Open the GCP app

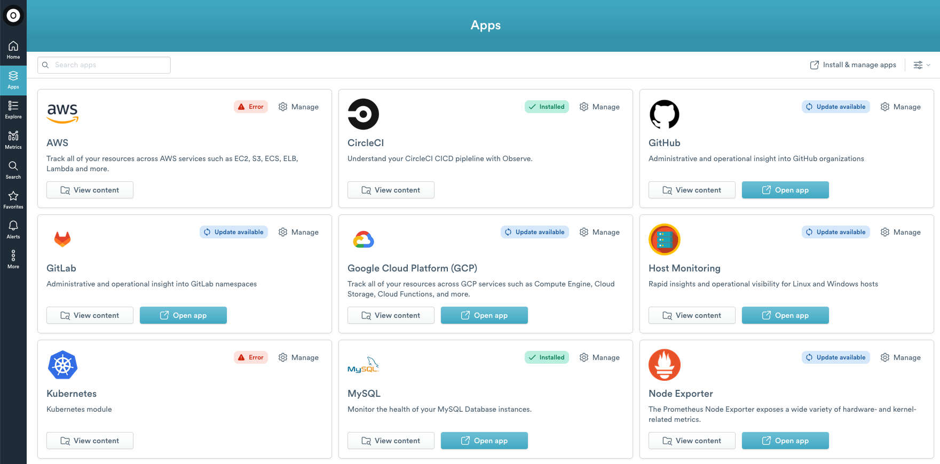(x=484, y=315)
